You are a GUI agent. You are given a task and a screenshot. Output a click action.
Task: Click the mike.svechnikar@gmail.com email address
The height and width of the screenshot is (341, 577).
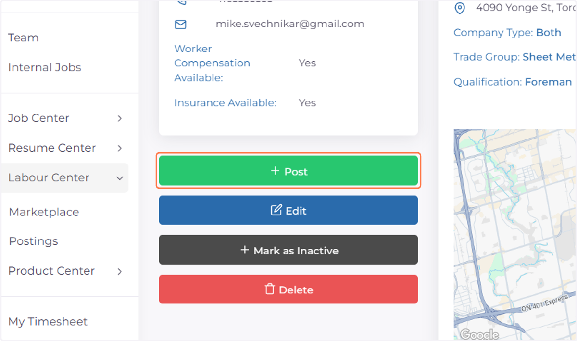point(290,24)
